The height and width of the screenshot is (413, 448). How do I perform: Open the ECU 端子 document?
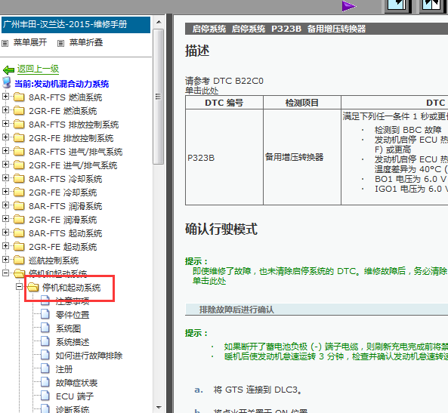(75, 396)
